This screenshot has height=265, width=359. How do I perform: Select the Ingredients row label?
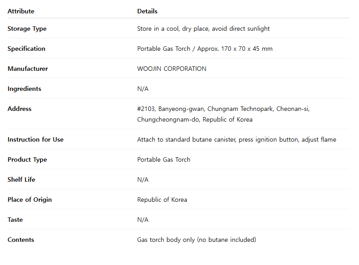(x=24, y=89)
